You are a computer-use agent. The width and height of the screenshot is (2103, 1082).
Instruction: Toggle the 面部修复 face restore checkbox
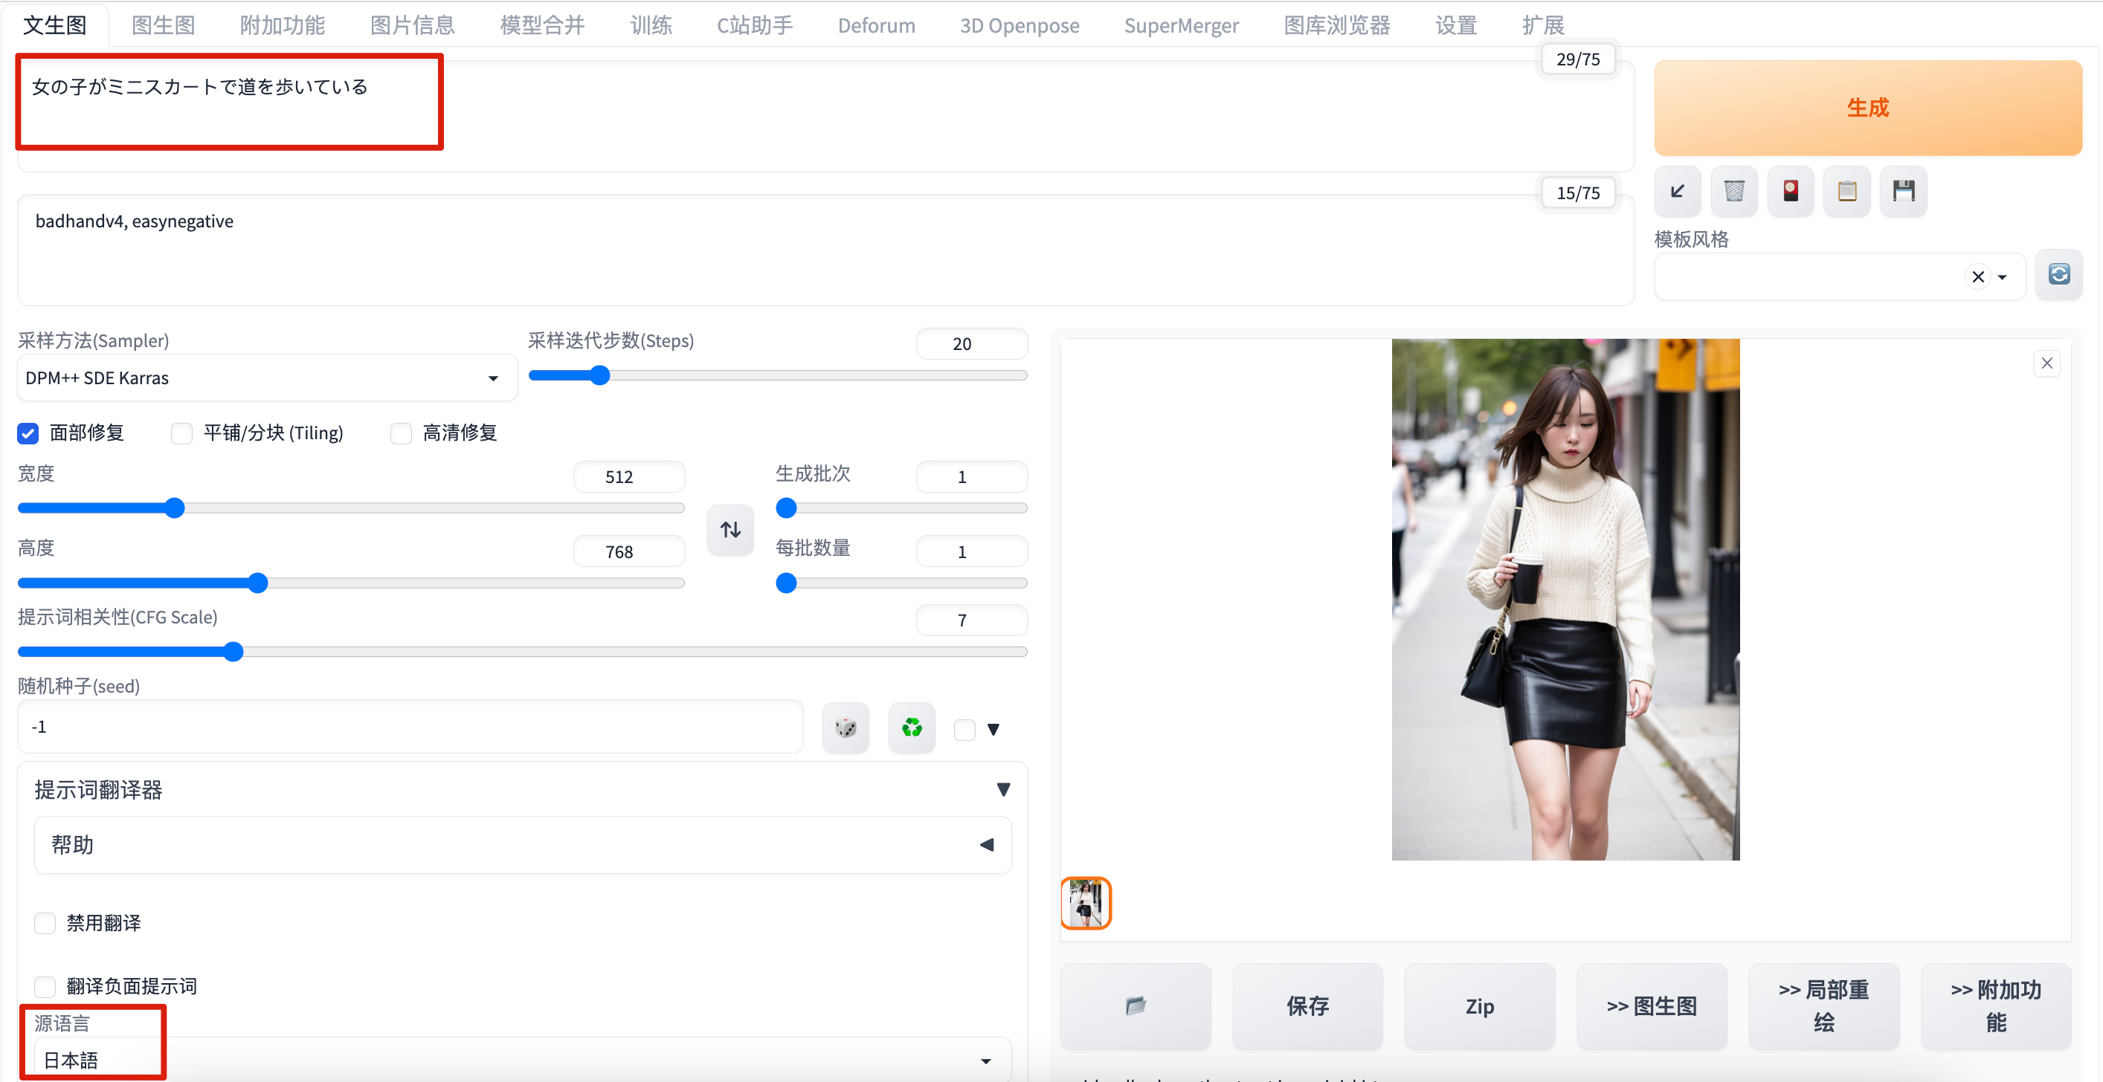pyautogui.click(x=28, y=433)
